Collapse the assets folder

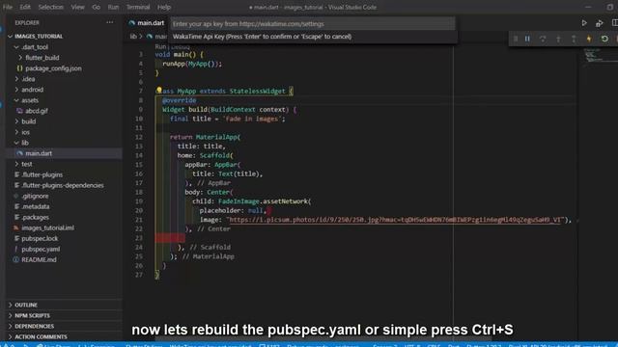pos(16,100)
